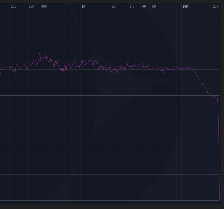Click the 5K frequency axis label
The width and height of the screenshot is (224, 209).
(154, 7)
